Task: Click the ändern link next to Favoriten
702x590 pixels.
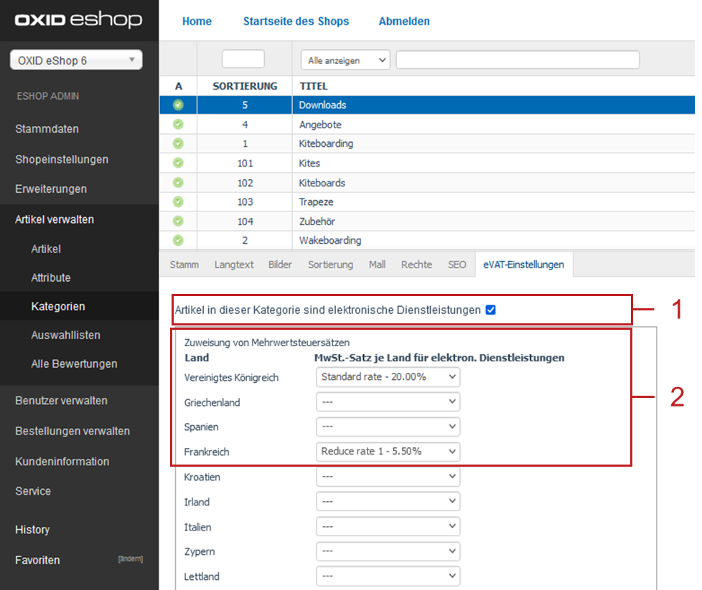Action: click(130, 559)
